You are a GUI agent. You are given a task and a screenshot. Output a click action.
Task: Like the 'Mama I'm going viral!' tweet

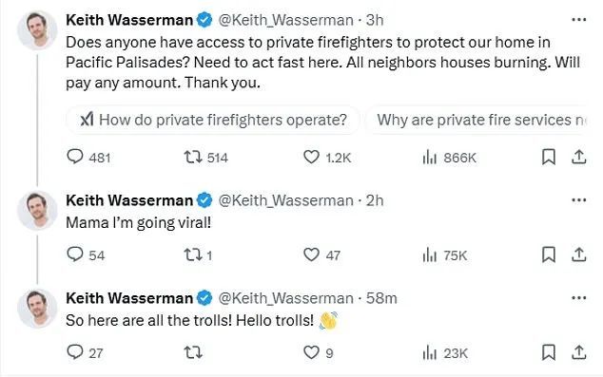321,254
